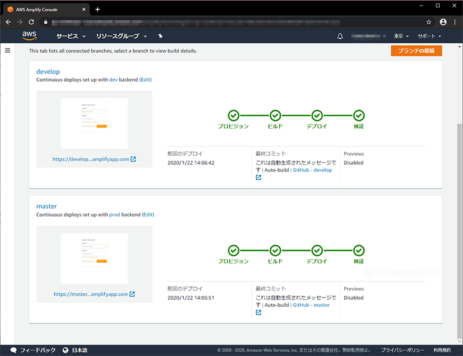
Task: Open https://master...amplifyapp.com link
Action: click(x=91, y=294)
